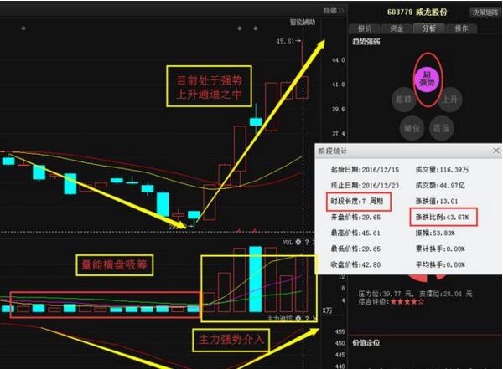Click the 阶段统计 dialog title
This screenshot has height=369, width=503.
pyautogui.click(x=332, y=151)
